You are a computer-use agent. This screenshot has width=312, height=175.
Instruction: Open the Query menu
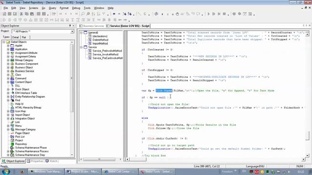(52, 8)
